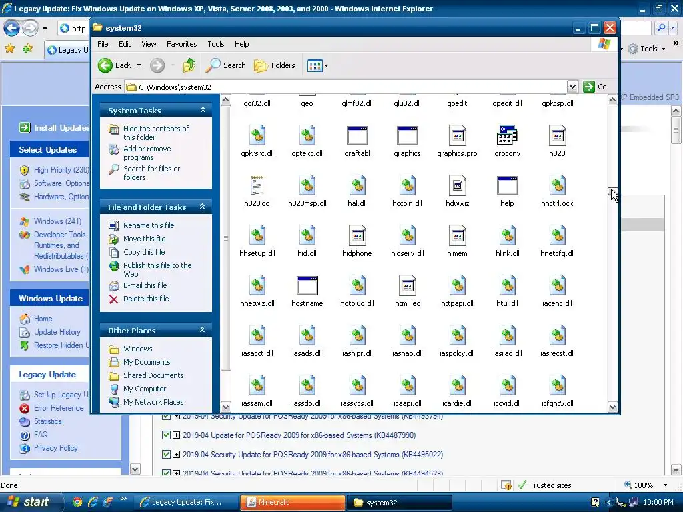Open Privacy Policy link in sidebar
Screen dimensions: 683x512
coord(56,447)
